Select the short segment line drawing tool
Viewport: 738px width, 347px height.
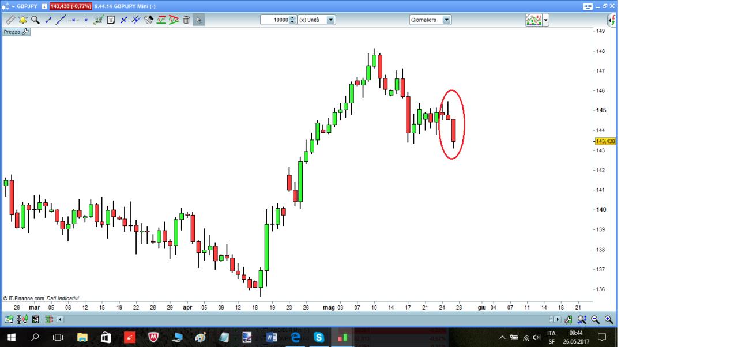coord(48,20)
